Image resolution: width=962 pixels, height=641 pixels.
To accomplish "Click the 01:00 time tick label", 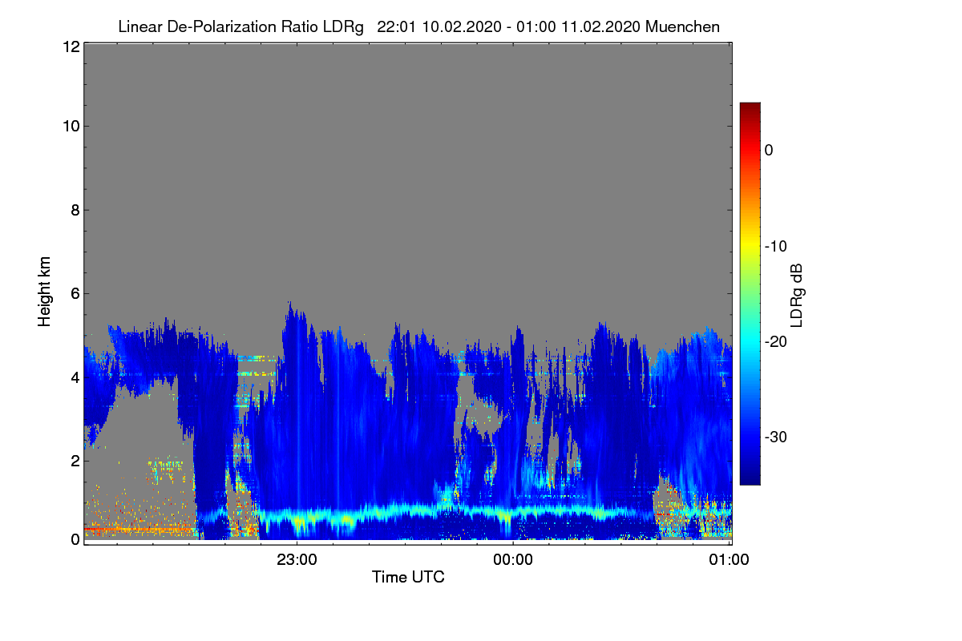I will [730, 560].
